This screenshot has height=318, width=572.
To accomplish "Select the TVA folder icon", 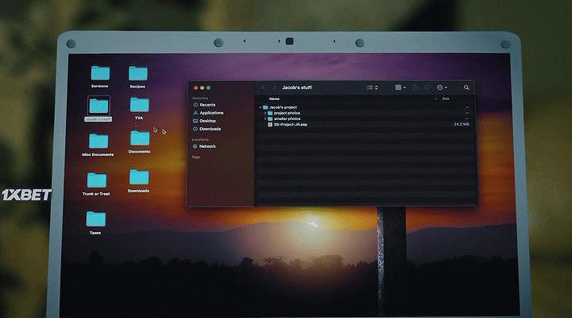I will click(140, 105).
